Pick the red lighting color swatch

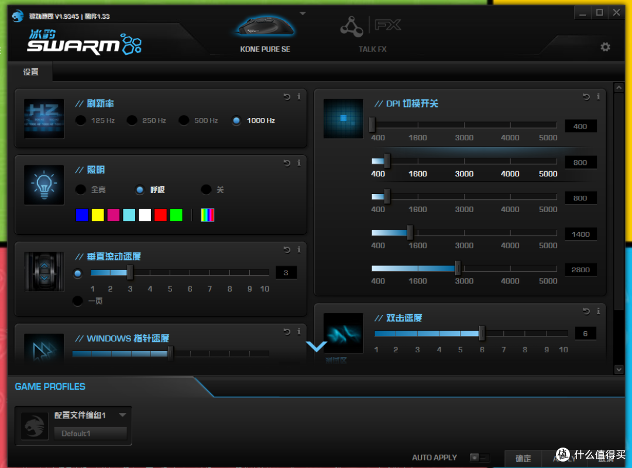[x=160, y=215]
